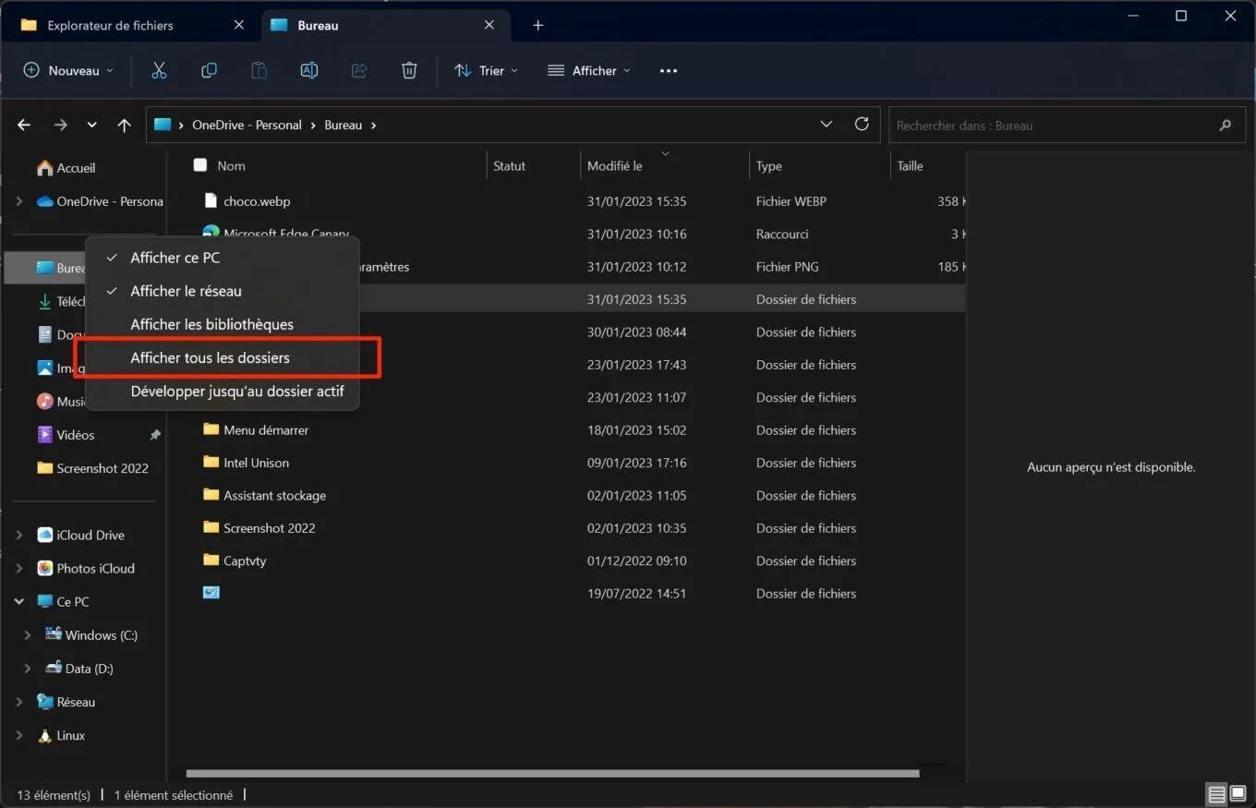Open the Afficher view dropdown
Image resolution: width=1256 pixels, height=808 pixels.
pos(589,71)
